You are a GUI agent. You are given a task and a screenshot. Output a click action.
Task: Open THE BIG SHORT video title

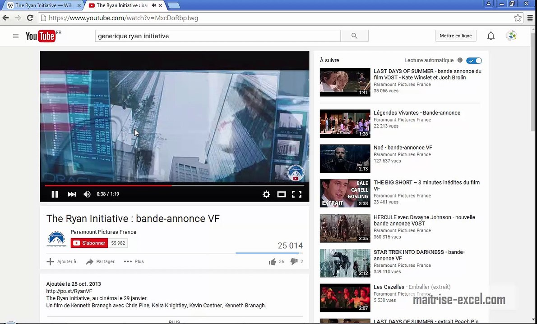[427, 185]
